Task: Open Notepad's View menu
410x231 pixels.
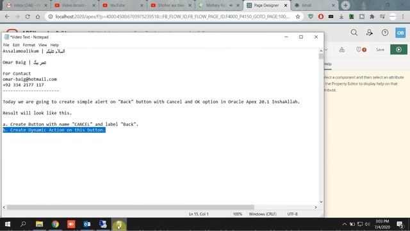Action: [43, 45]
